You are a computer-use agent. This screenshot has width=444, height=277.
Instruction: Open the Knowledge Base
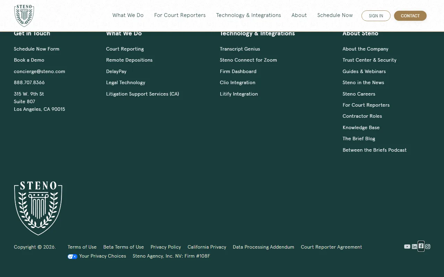tap(361, 127)
